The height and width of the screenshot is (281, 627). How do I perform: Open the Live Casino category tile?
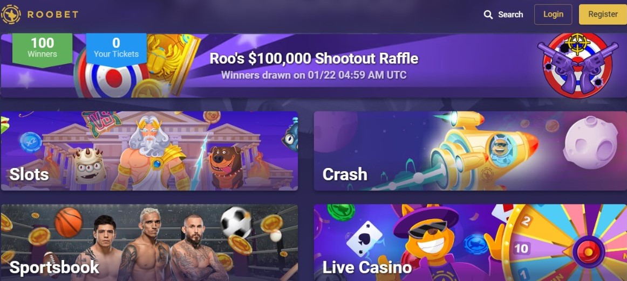tap(471, 243)
